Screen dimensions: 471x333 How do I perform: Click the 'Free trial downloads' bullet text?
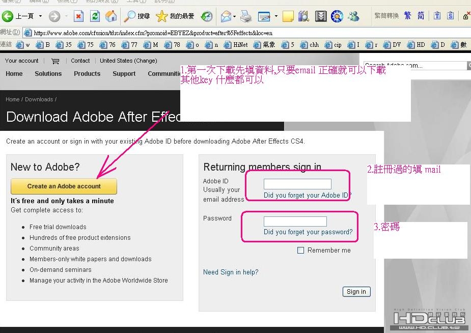[x=58, y=227]
